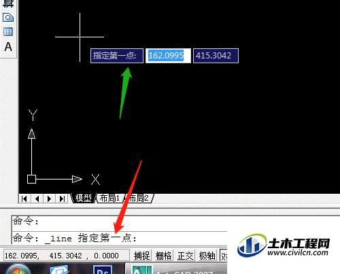Go to next layout tab arrow
This screenshot has height=274, width=340.
pyautogui.click(x=49, y=199)
